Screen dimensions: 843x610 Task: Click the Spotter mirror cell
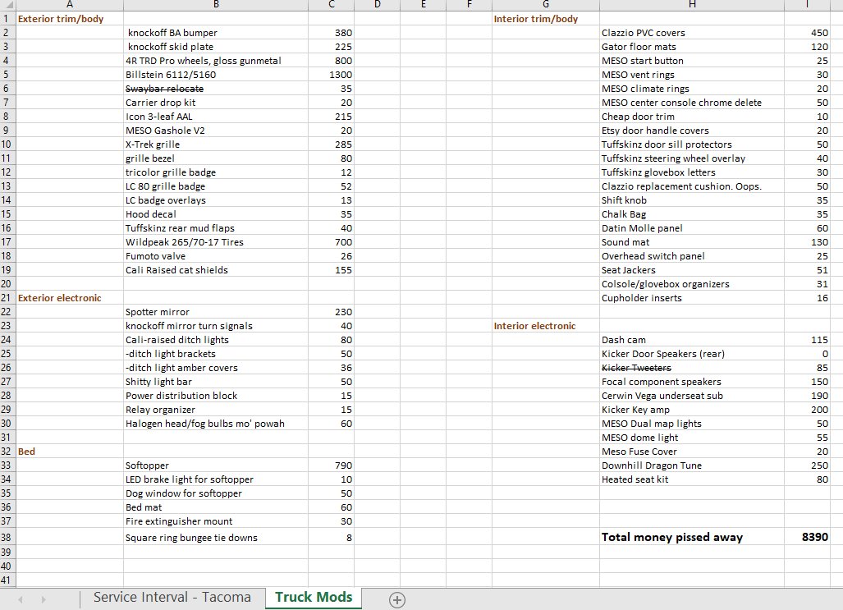point(216,312)
